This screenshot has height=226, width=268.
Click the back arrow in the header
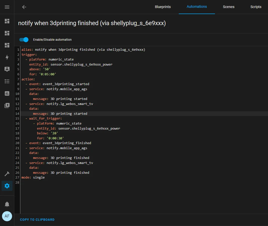coord(24,7)
